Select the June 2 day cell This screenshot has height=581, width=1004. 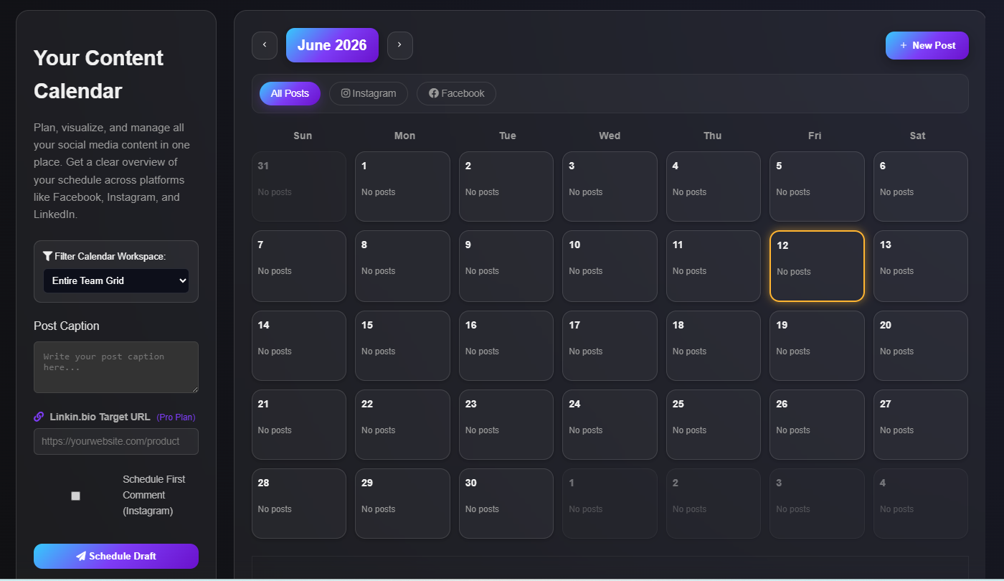click(x=506, y=186)
